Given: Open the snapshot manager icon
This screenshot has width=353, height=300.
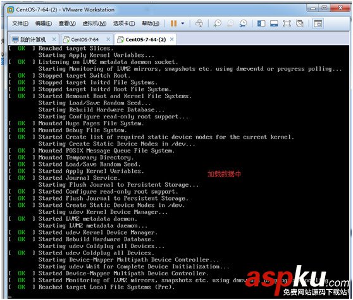Looking at the screenshot, I should click(243, 23).
